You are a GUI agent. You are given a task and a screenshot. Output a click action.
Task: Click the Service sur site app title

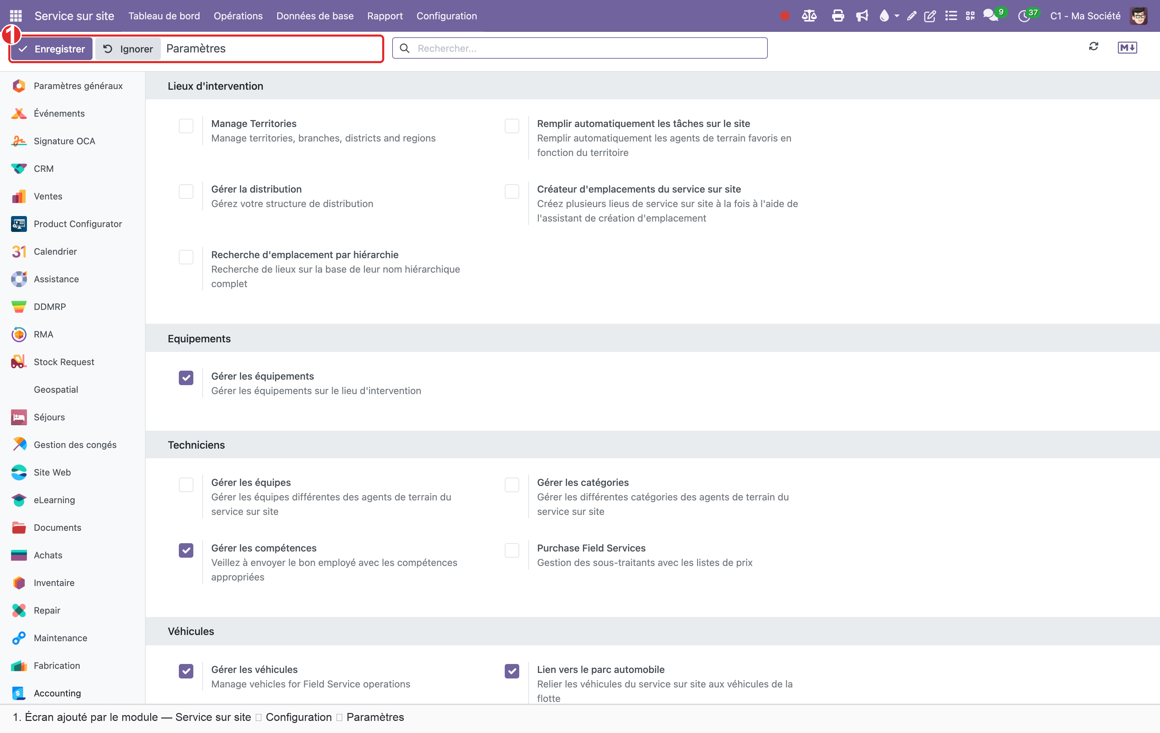point(74,16)
